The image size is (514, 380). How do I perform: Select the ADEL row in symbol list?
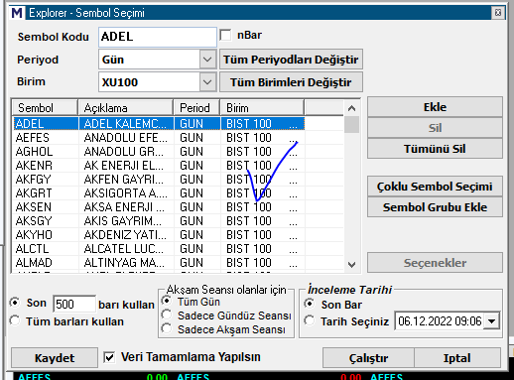click(x=159, y=124)
